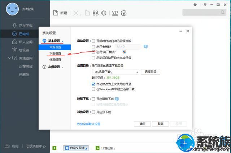Switch to the 外观设置 settings tab
The height and width of the screenshot is (153, 231).
(55, 60)
